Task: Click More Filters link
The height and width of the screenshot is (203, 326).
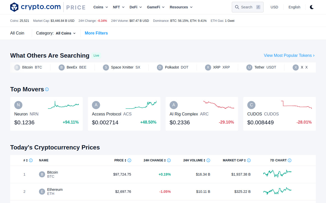Action: coord(96,33)
